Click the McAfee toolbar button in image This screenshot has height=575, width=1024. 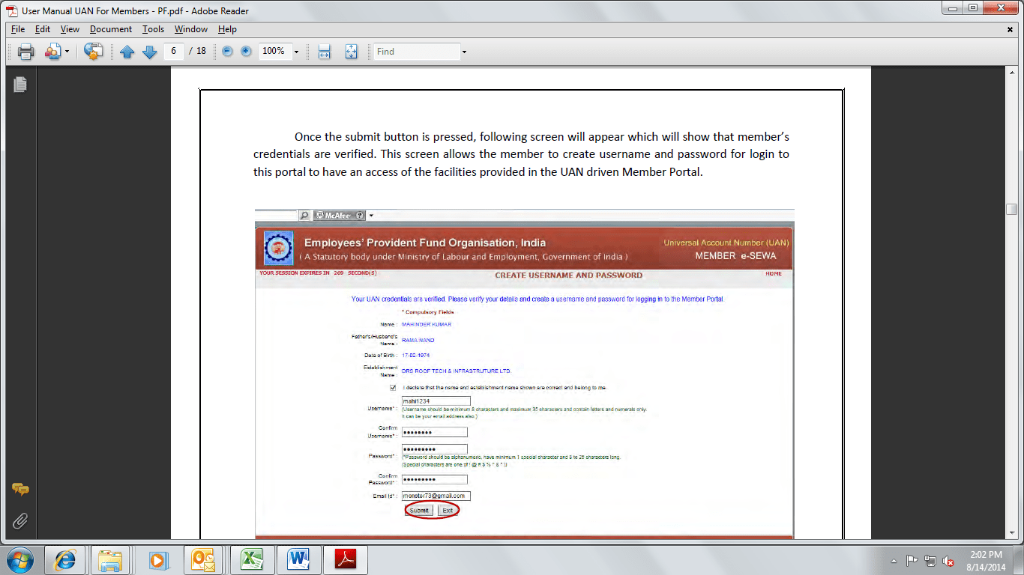pos(339,215)
